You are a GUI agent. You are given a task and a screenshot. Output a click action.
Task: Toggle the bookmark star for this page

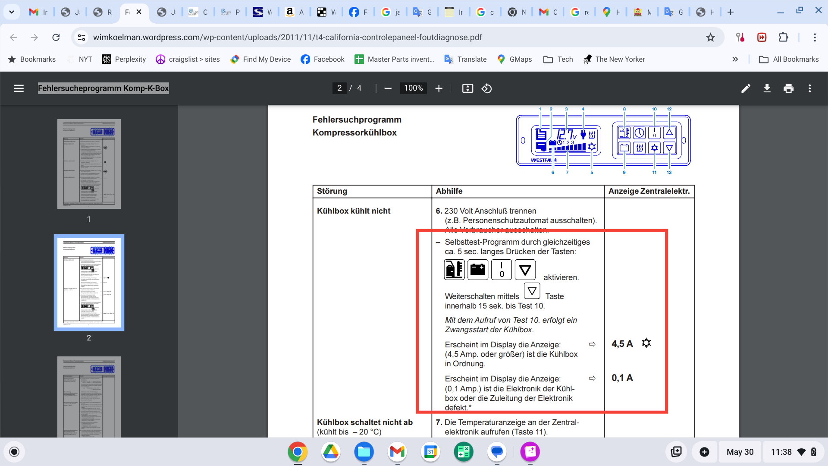(x=710, y=38)
